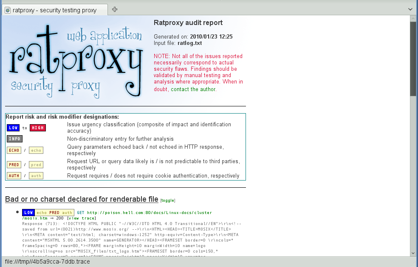This screenshot has height=267, width=418.
Task: Click the 2010/01/23 12:25 generated date
Action: [x=211, y=37]
